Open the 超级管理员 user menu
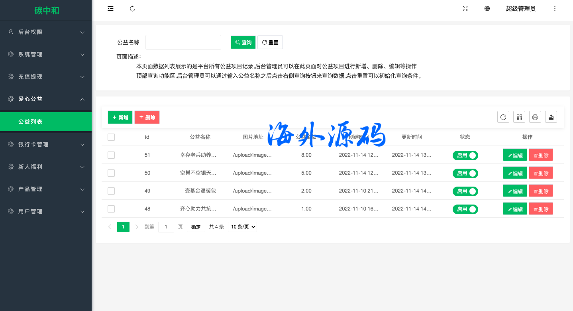This screenshot has height=311, width=573. tap(520, 9)
